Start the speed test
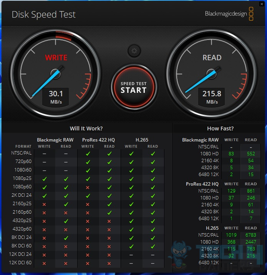Viewport: 267px width, 275px height. click(x=134, y=87)
